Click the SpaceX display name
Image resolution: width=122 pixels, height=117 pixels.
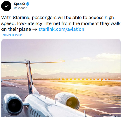tap(20, 4)
